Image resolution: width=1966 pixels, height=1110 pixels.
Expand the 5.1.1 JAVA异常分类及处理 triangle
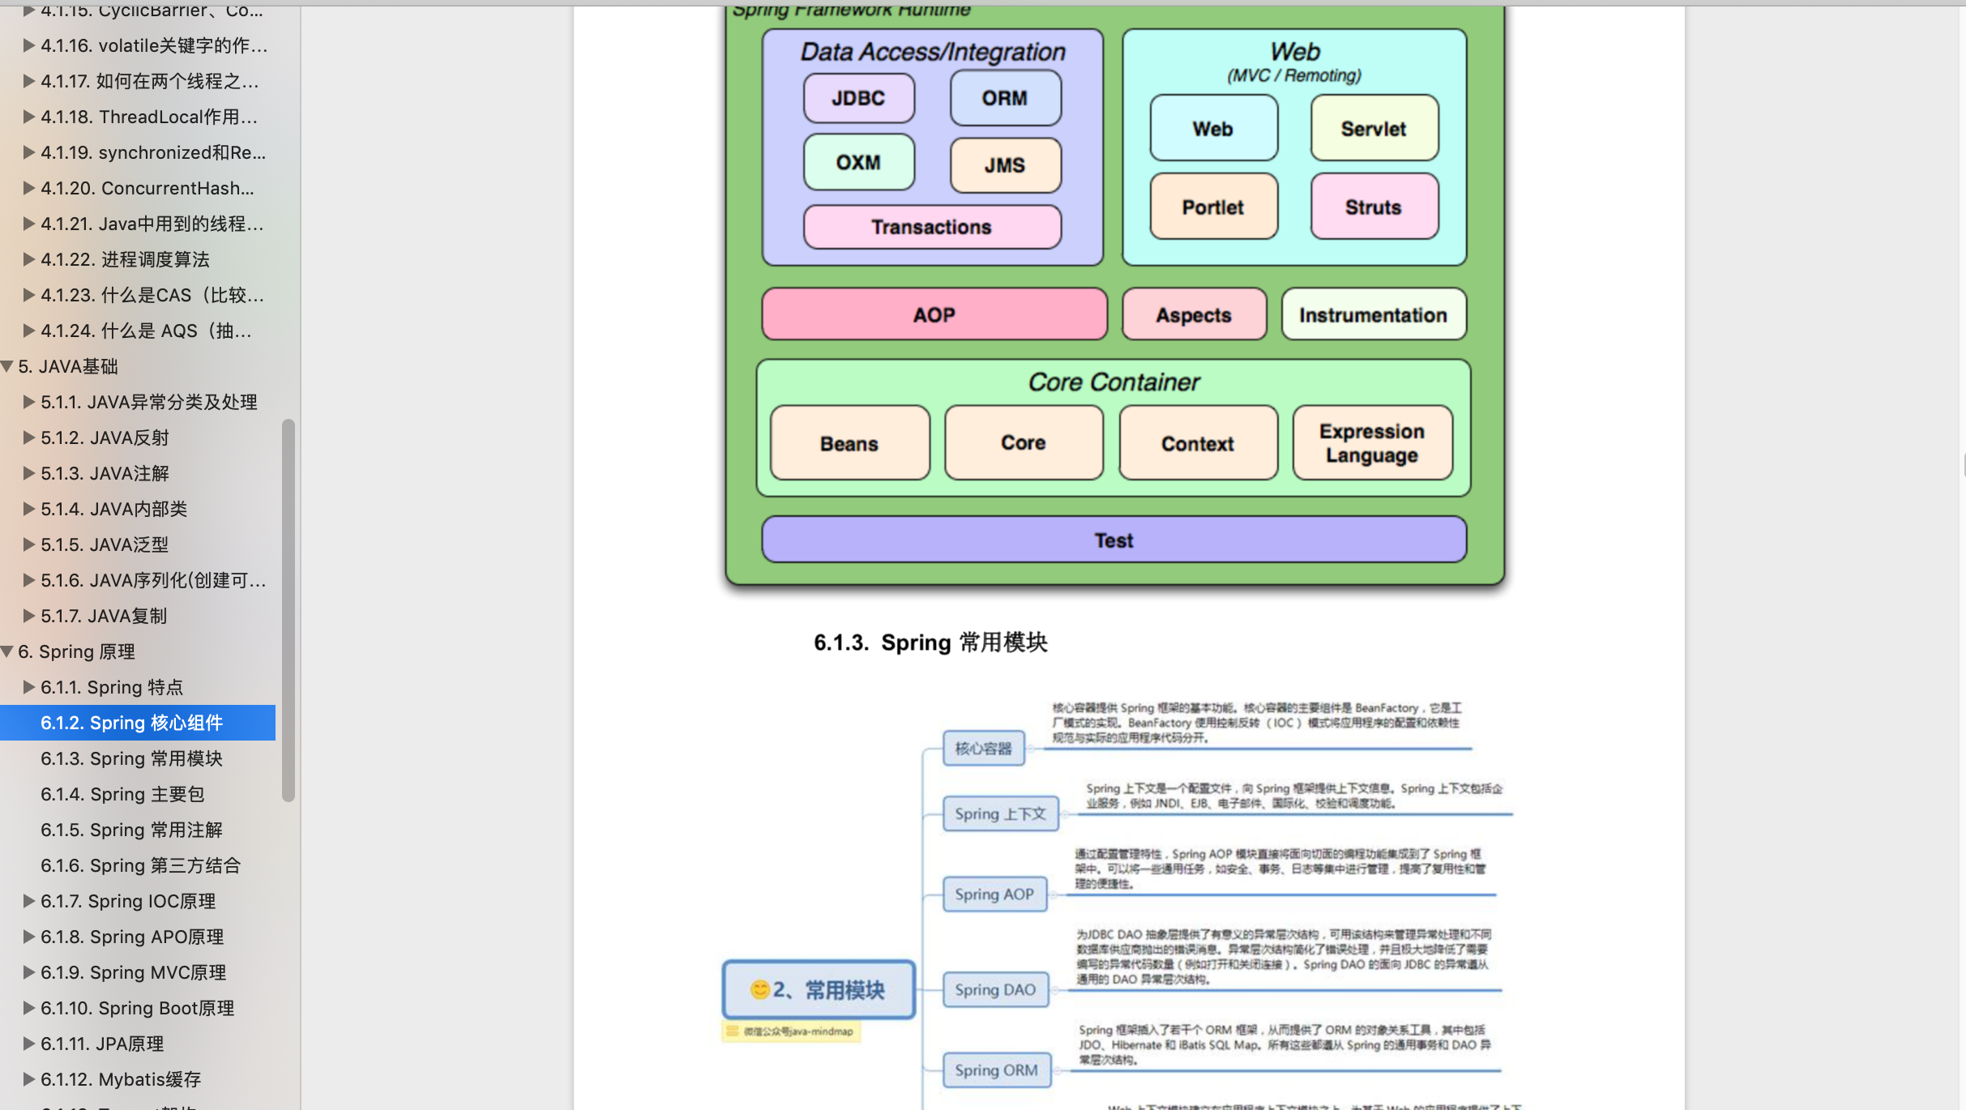(x=28, y=402)
